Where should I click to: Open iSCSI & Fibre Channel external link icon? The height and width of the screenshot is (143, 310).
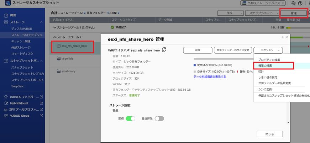pyautogui.click(x=41, y=97)
